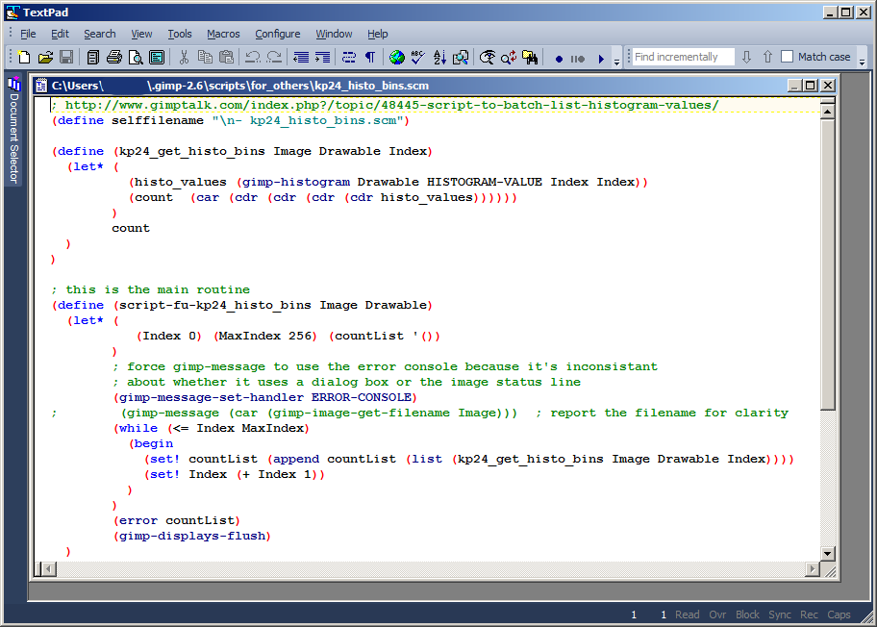Click the Compare Files icon
Image resolution: width=877 pixels, height=627 pixels.
(x=461, y=57)
